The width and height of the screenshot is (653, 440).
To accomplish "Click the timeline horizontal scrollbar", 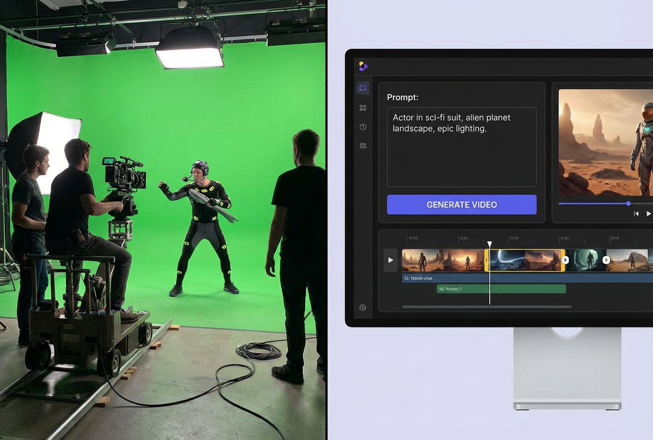I will point(486,307).
